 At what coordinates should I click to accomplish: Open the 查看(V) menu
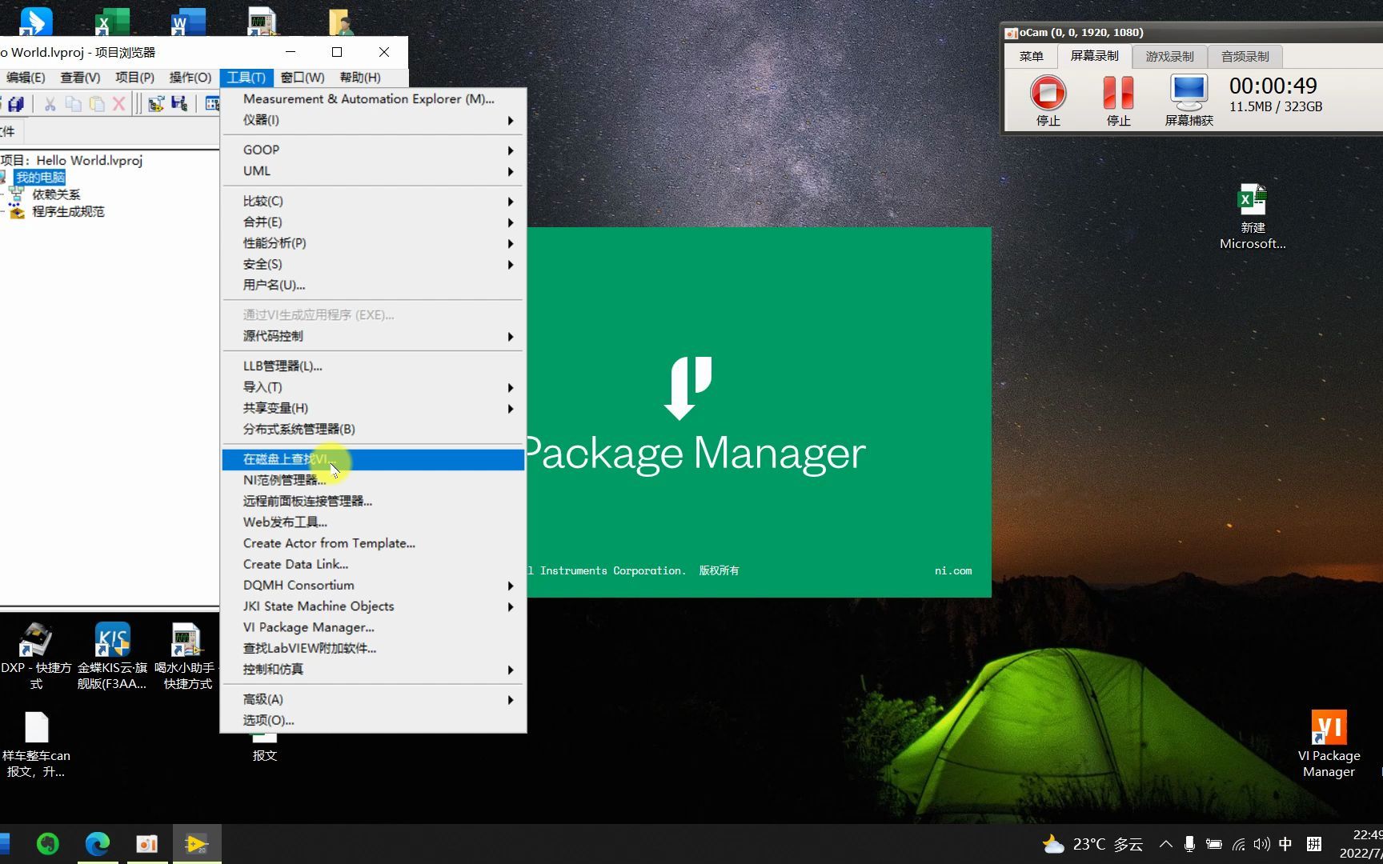point(80,78)
